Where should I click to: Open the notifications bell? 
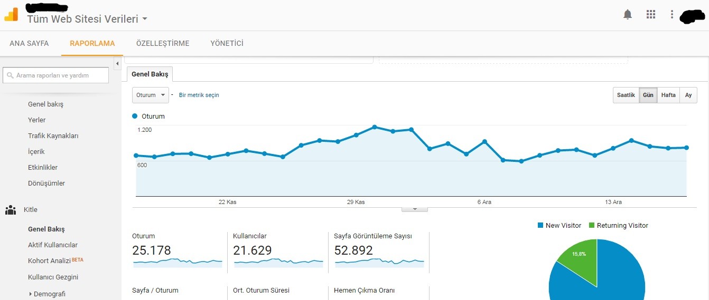coord(628,15)
